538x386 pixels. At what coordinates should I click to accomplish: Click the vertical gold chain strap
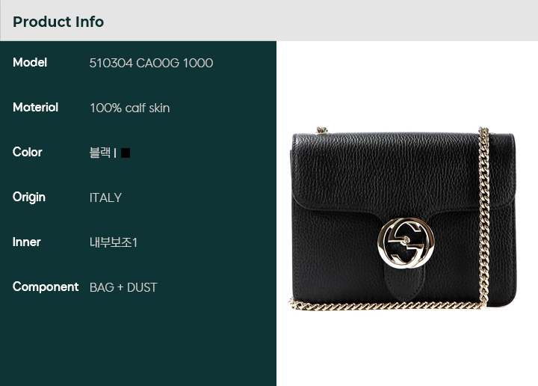[x=483, y=216]
